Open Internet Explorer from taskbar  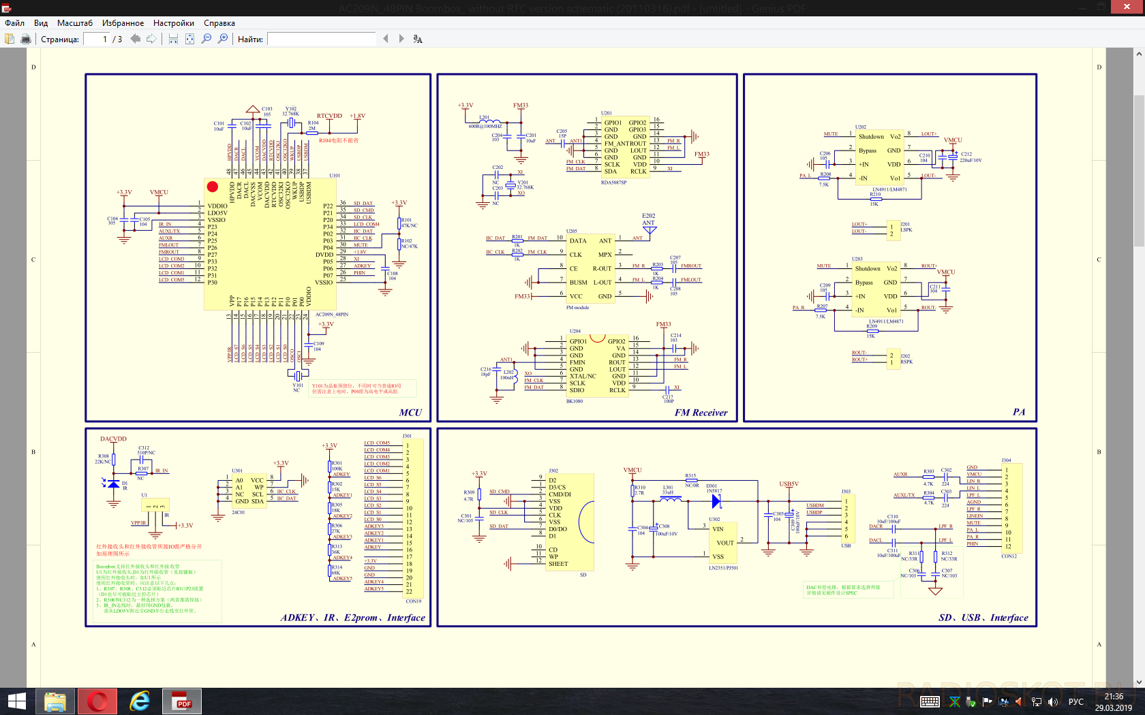click(140, 701)
